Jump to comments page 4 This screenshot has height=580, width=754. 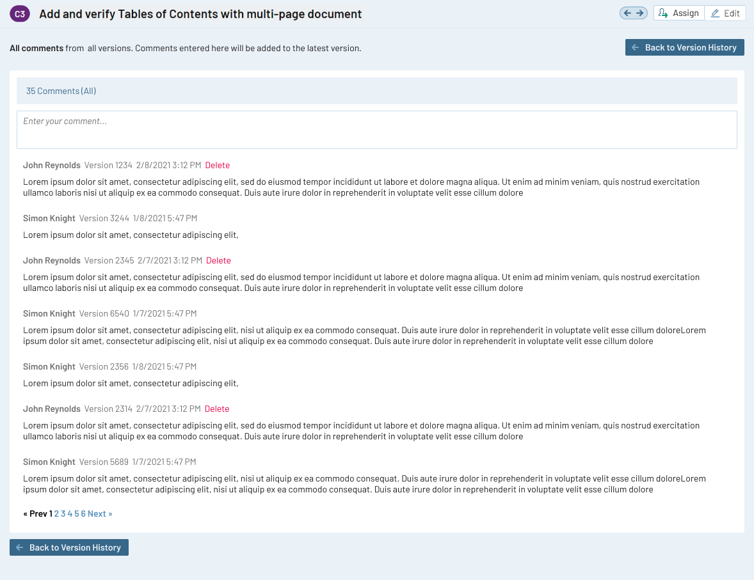tap(70, 513)
